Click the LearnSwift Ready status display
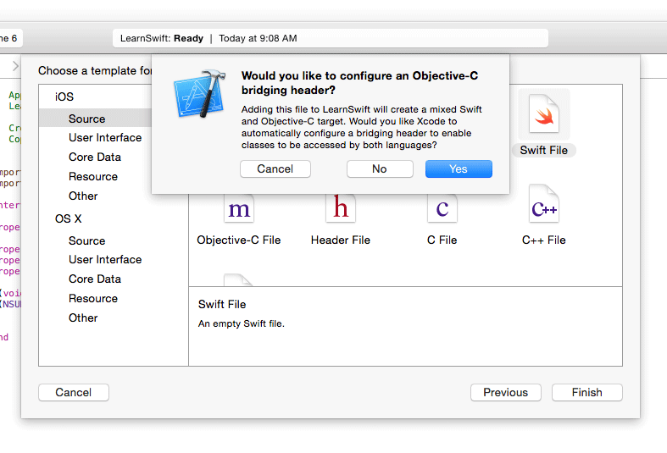 (x=330, y=38)
